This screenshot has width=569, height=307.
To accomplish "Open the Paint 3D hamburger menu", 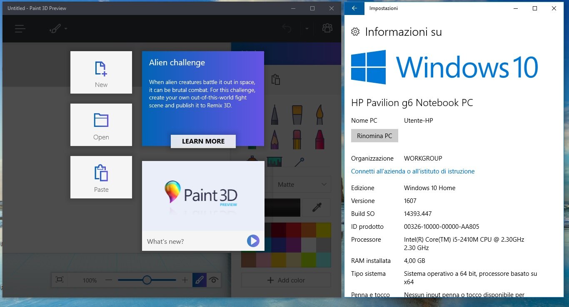I will tap(20, 28).
